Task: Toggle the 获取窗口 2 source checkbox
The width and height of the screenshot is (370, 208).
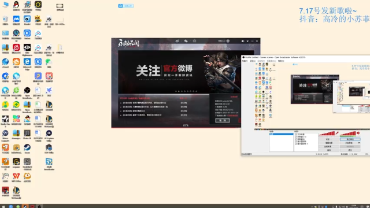Action: tap(296, 137)
